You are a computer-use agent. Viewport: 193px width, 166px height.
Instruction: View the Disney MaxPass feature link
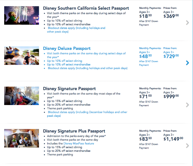pos(79,143)
